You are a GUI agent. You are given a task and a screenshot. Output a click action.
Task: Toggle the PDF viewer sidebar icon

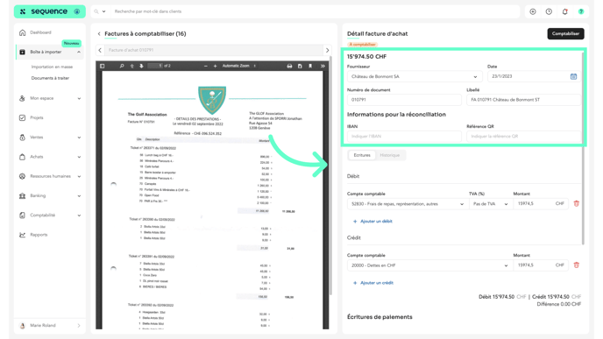click(103, 66)
